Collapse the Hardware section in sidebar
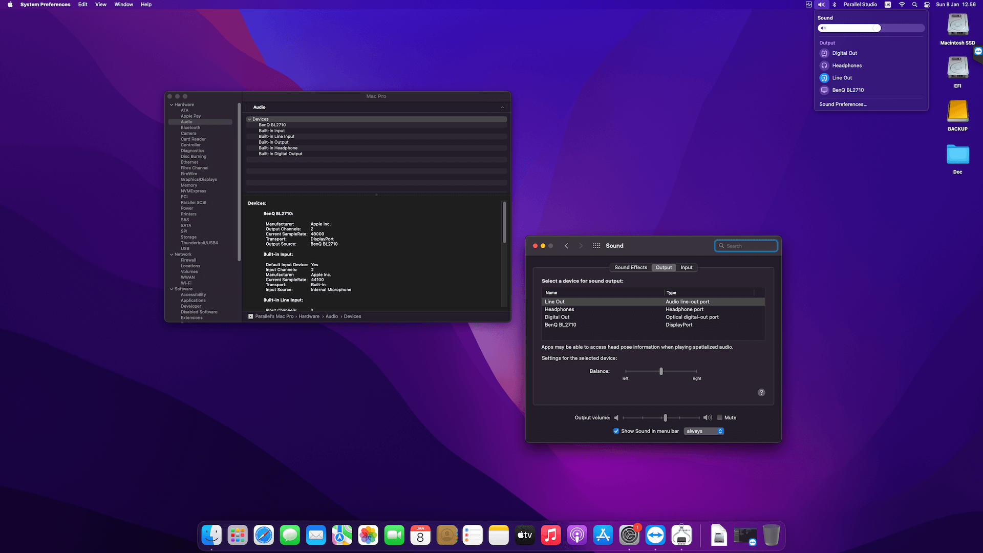 (172, 104)
